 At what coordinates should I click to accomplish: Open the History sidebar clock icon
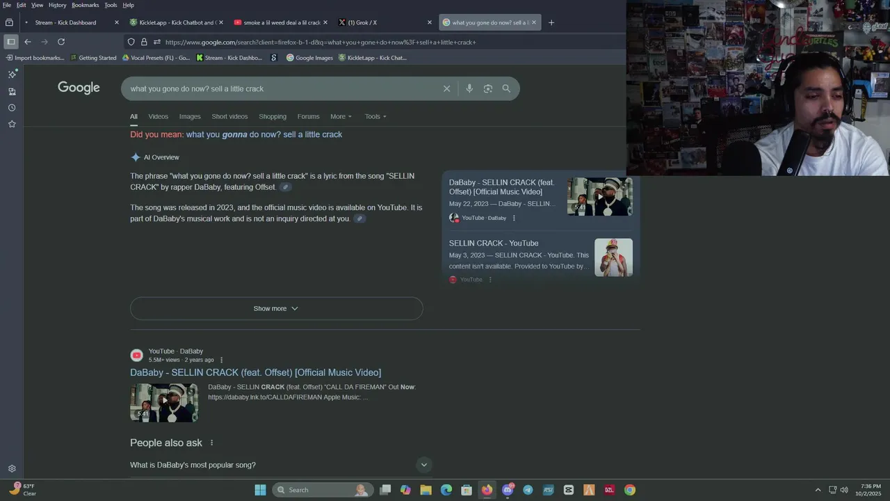[x=12, y=108]
